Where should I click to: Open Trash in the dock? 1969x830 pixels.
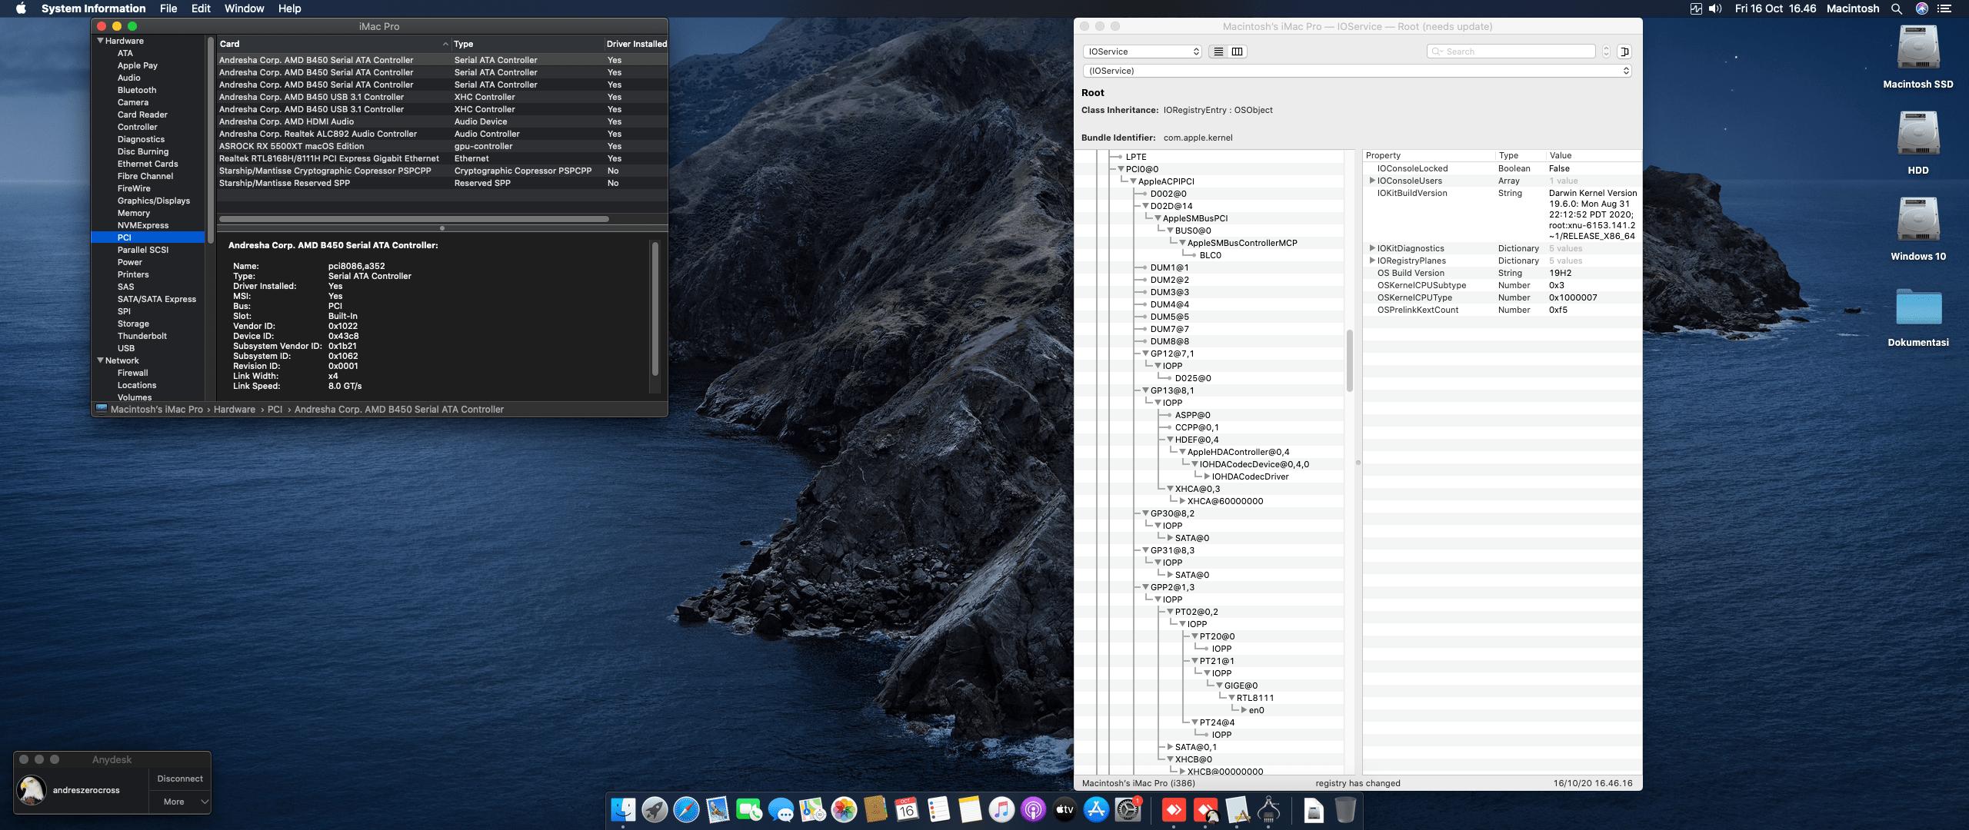tap(1345, 810)
